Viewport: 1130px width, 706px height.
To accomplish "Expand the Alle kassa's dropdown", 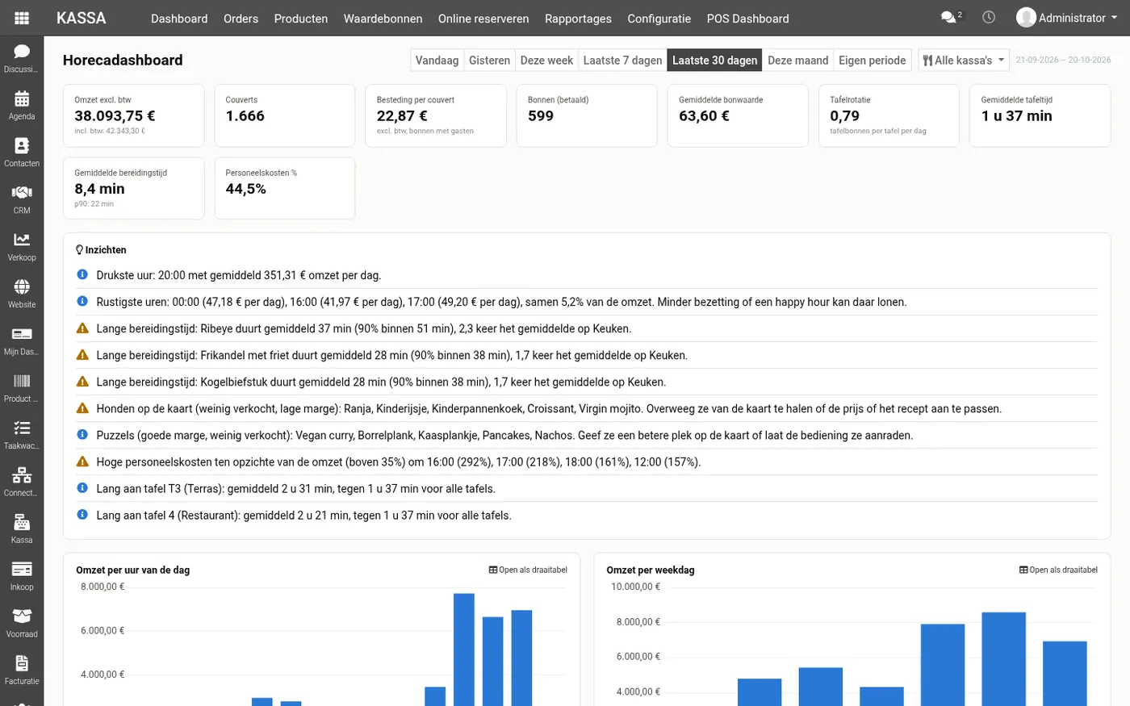I will (964, 61).
